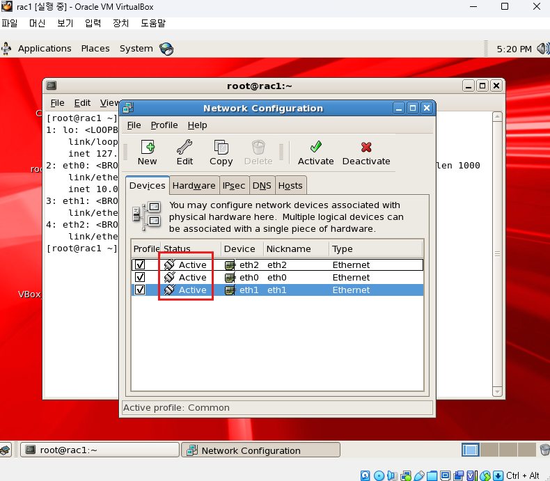
Task: Click the VirtualBox network status icon
Action: pos(406,475)
